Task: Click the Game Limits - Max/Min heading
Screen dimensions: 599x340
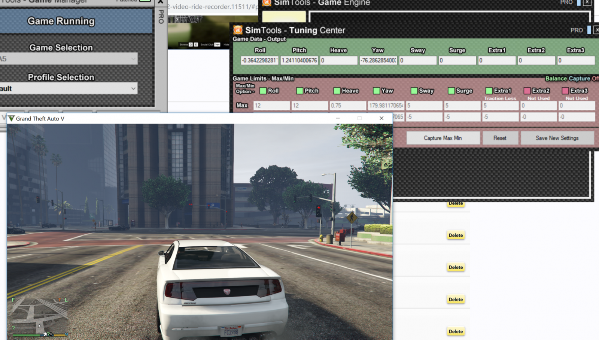Action: (x=263, y=78)
